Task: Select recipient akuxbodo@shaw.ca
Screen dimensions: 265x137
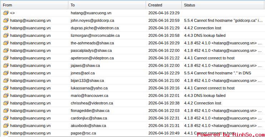Action: click(x=88, y=126)
